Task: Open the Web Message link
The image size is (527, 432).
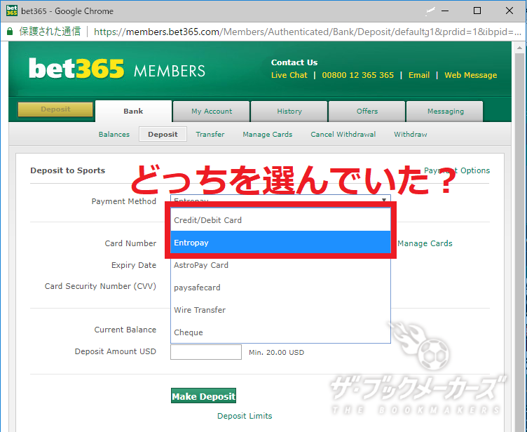Action: (x=470, y=75)
